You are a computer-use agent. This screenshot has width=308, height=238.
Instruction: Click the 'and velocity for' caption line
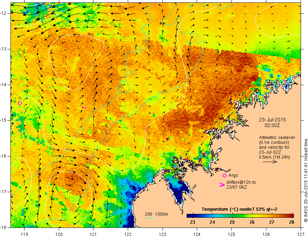[274, 147]
